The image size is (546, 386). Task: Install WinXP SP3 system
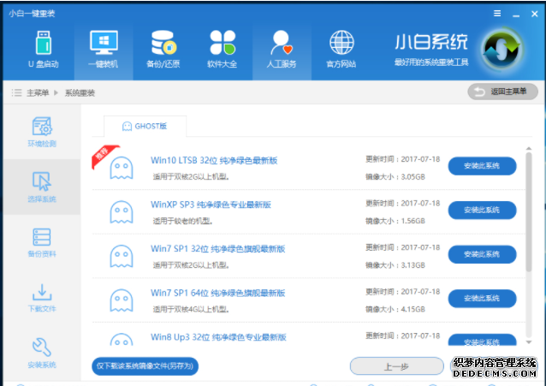(482, 210)
